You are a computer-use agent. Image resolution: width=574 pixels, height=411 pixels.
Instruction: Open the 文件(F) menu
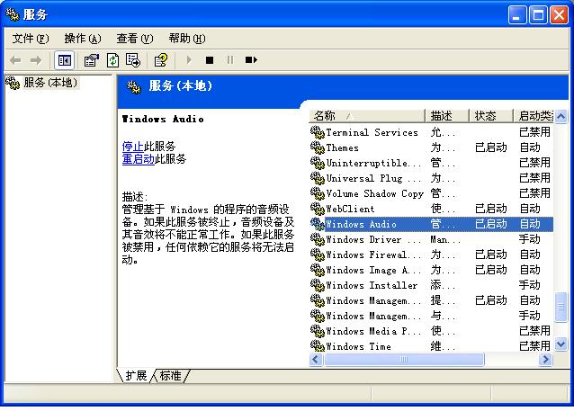[30, 39]
